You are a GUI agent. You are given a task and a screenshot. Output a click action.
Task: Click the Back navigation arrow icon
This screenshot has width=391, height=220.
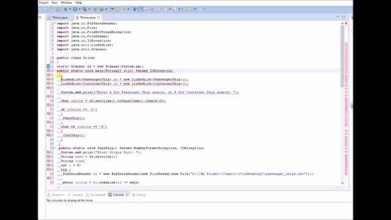pos(190,9)
